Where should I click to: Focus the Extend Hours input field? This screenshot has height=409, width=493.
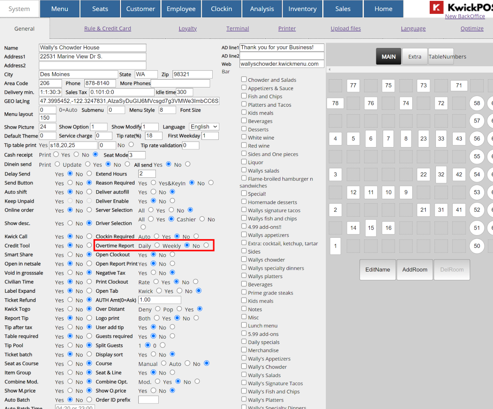click(147, 174)
